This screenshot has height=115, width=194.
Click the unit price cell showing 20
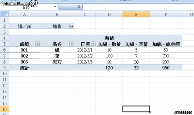(x=136, y=62)
